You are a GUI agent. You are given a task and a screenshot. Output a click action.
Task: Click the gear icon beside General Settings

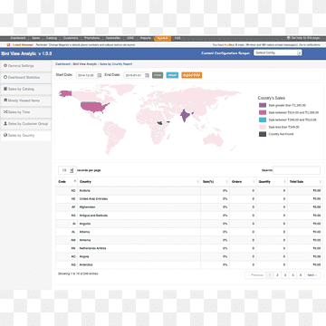pos(5,65)
